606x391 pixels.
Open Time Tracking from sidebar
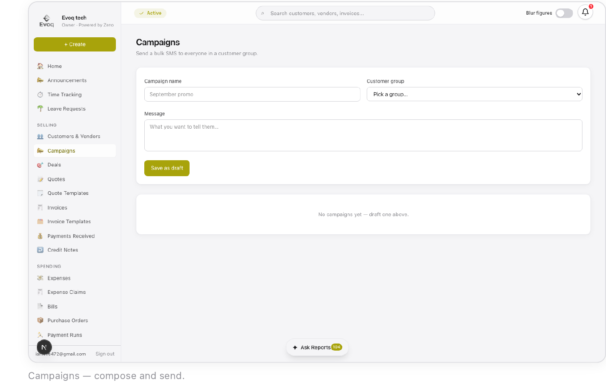click(75, 95)
